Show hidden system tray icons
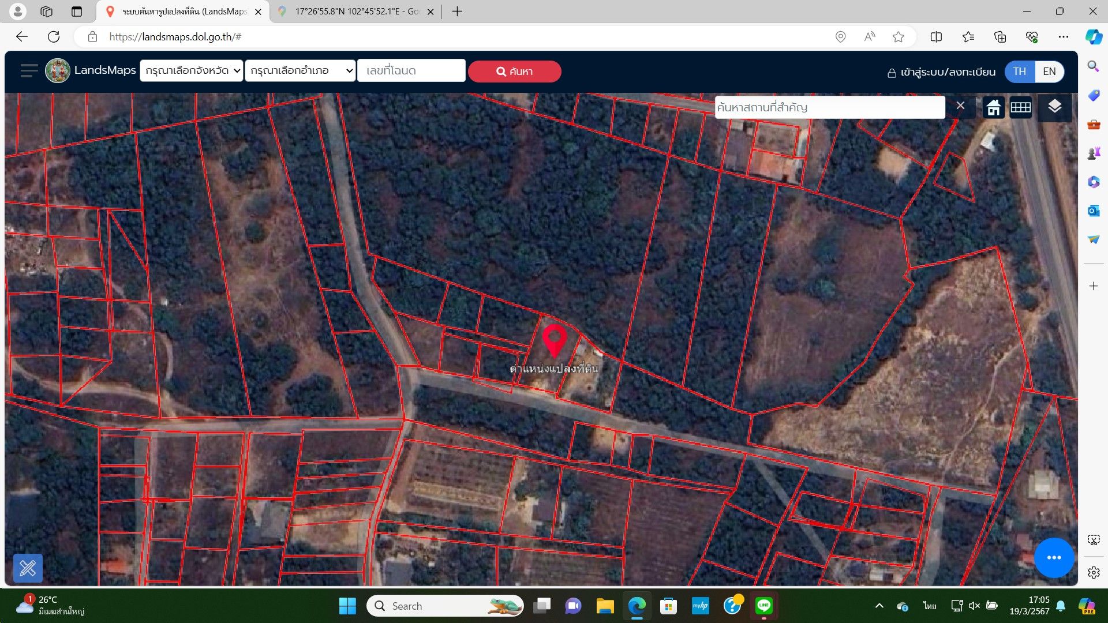Screen dimensions: 1108x623 (x=879, y=606)
